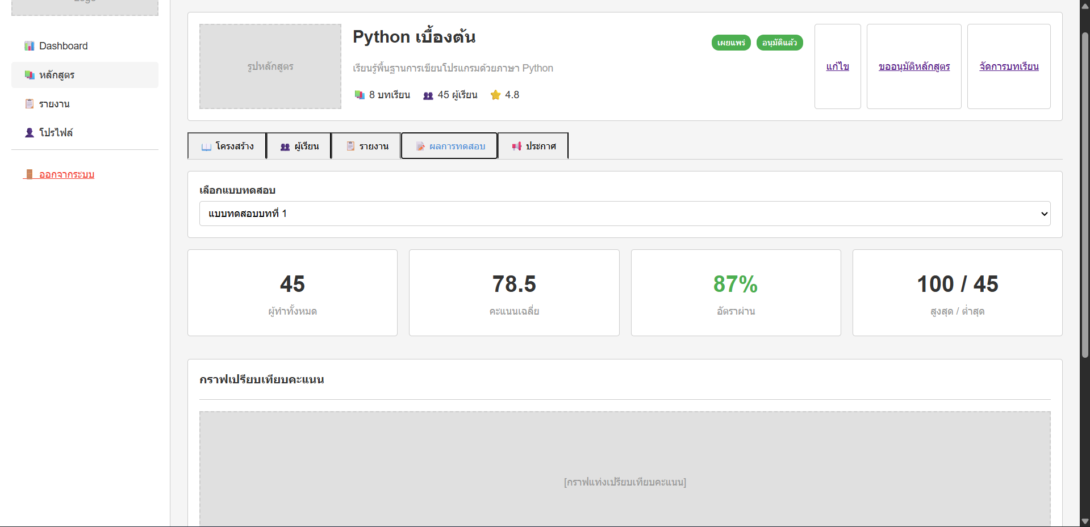Click the แก้ไข link

(837, 66)
